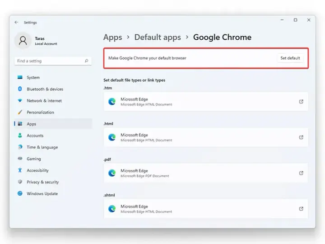The height and width of the screenshot is (244, 325).
Task: Click the search magnifier icon
Action: 86,61
